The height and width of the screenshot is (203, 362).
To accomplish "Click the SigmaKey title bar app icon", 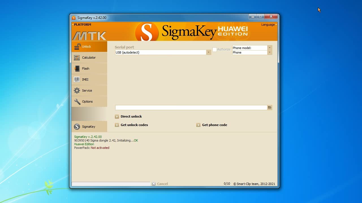I will tap(74, 18).
